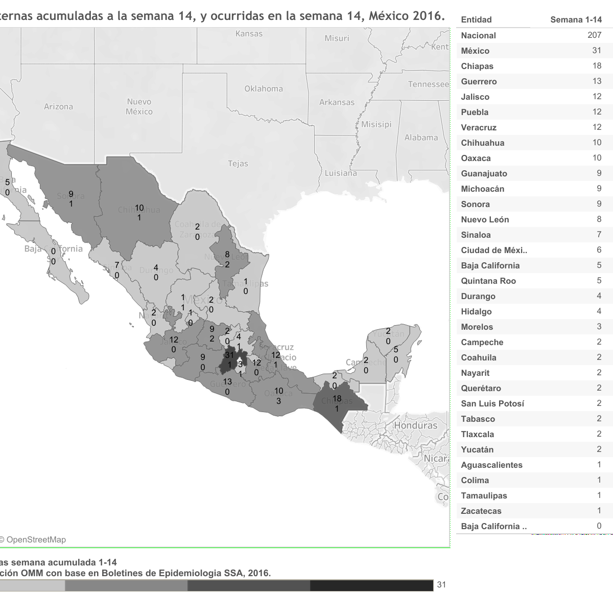Click the Semana 1-14 column header
Image resolution: width=613 pixels, height=613 pixels.
coord(576,20)
